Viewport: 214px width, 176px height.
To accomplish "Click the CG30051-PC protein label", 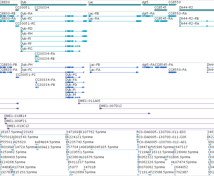I will 26,75.
